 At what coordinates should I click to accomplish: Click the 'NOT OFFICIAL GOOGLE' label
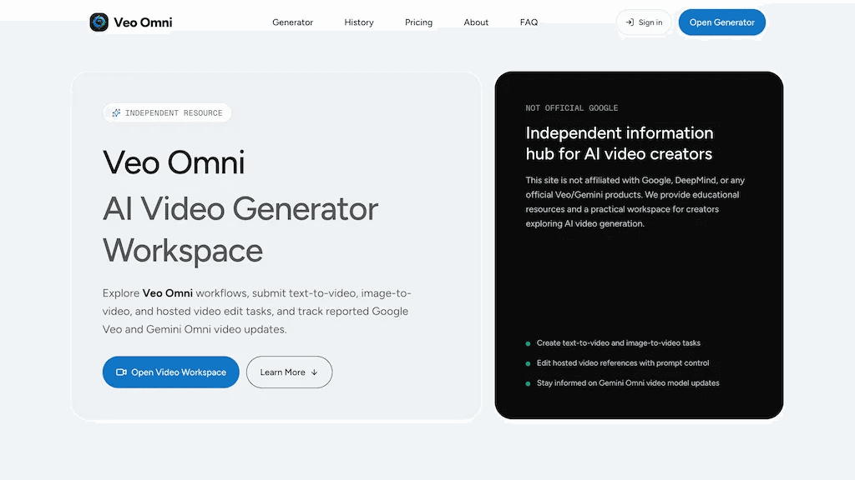tap(571, 107)
